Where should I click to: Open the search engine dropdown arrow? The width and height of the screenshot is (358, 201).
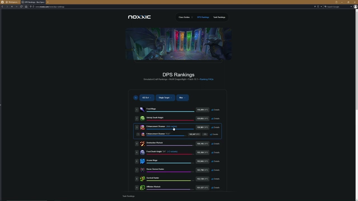point(351,6)
